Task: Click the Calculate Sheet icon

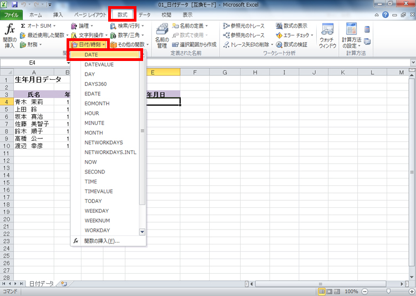Action: (x=367, y=42)
